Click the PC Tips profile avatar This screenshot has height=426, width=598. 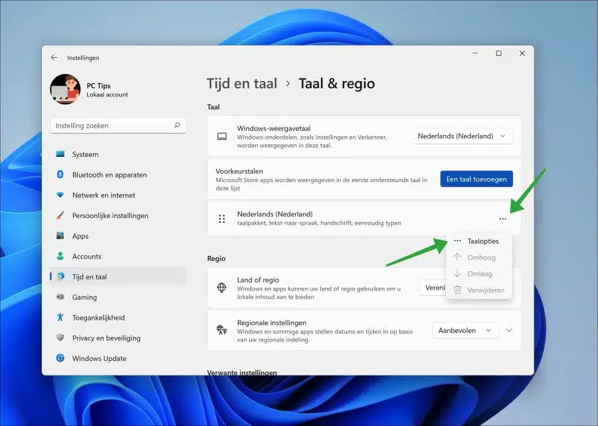65,89
